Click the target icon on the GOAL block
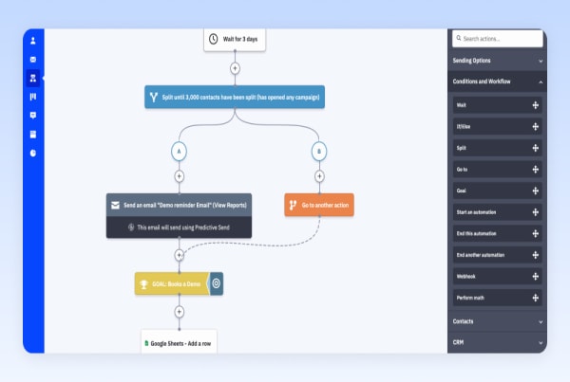Viewport: 570px width, 382px height. (217, 283)
